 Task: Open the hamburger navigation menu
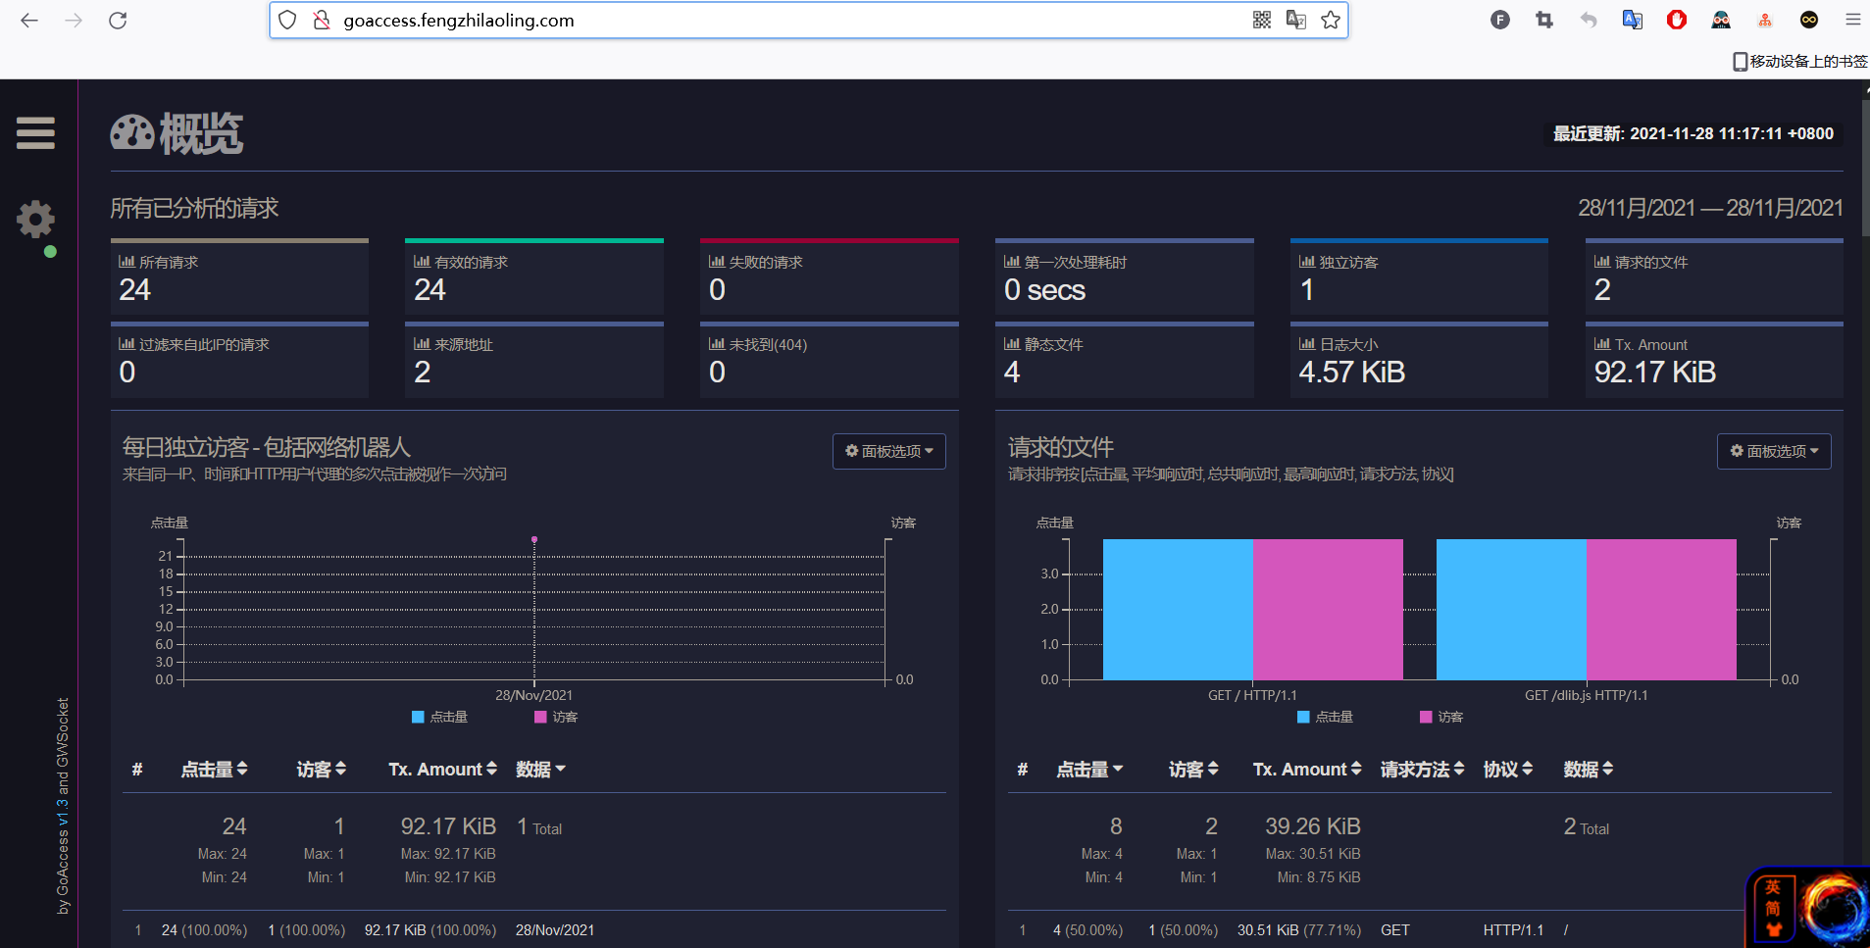[35, 133]
